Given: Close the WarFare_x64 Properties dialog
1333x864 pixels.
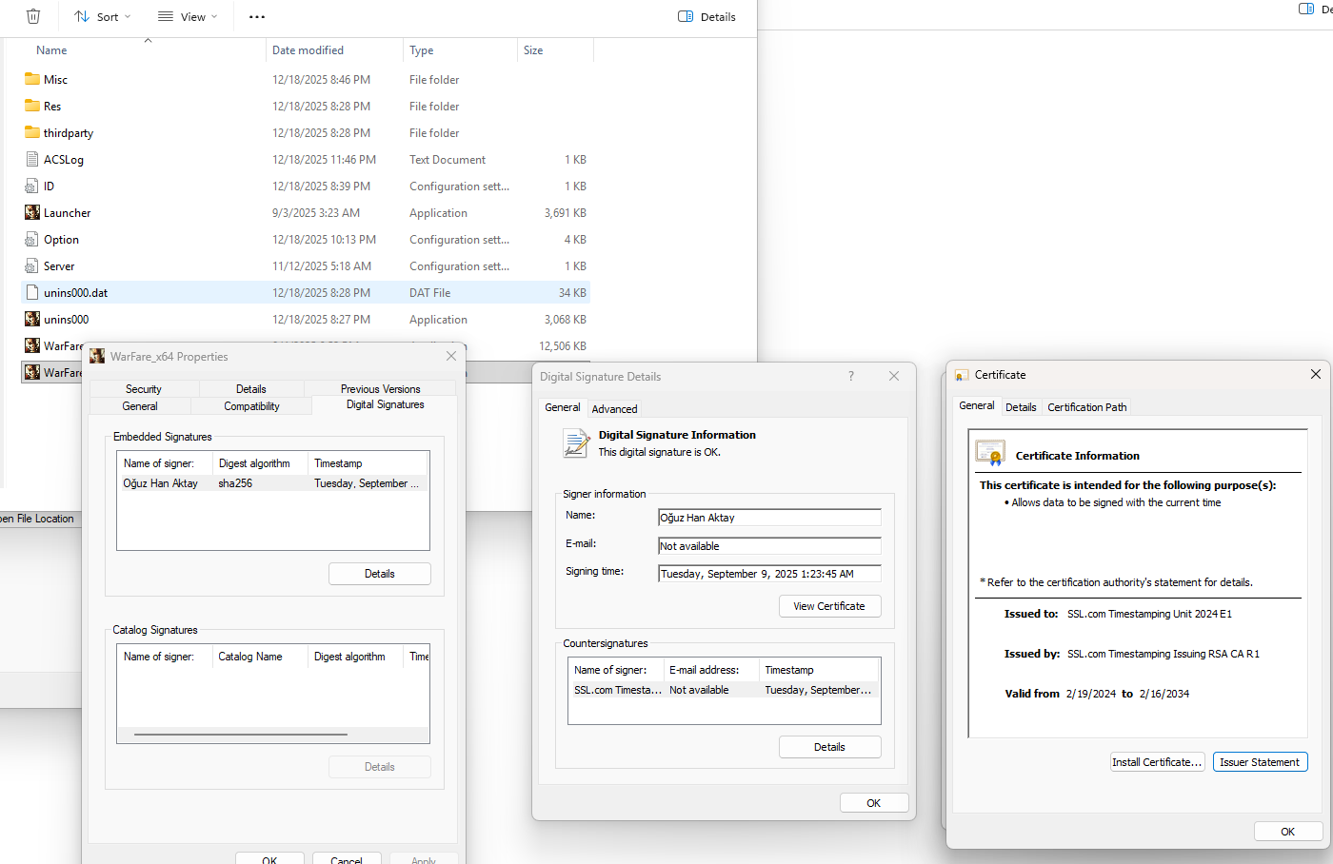Looking at the screenshot, I should coord(451,356).
